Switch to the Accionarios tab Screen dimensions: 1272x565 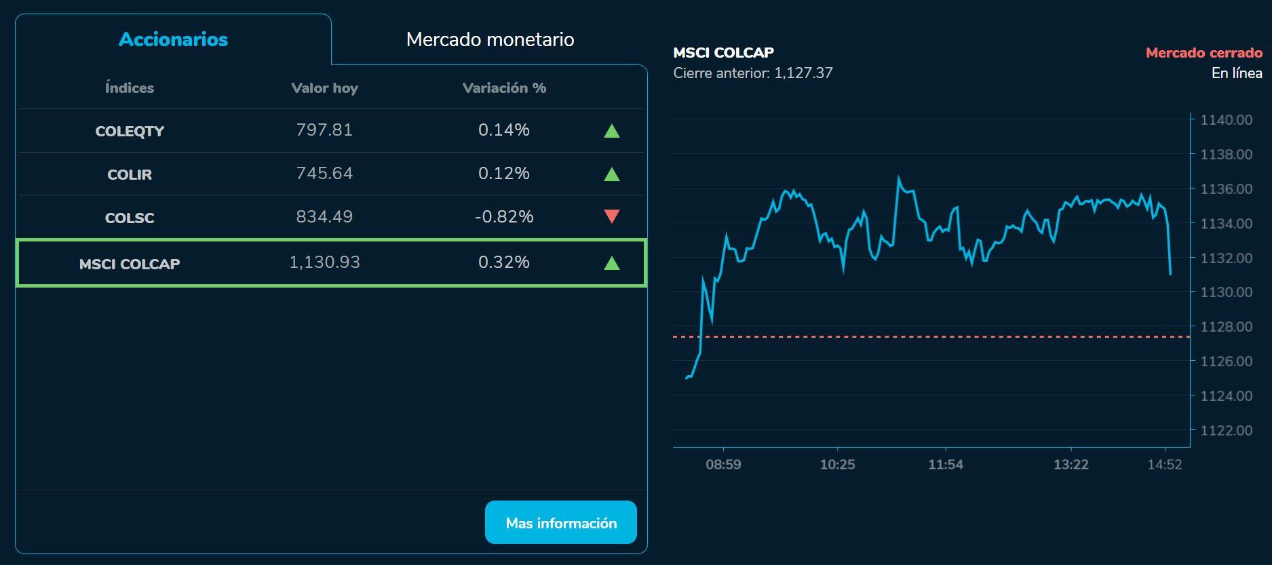pos(172,39)
